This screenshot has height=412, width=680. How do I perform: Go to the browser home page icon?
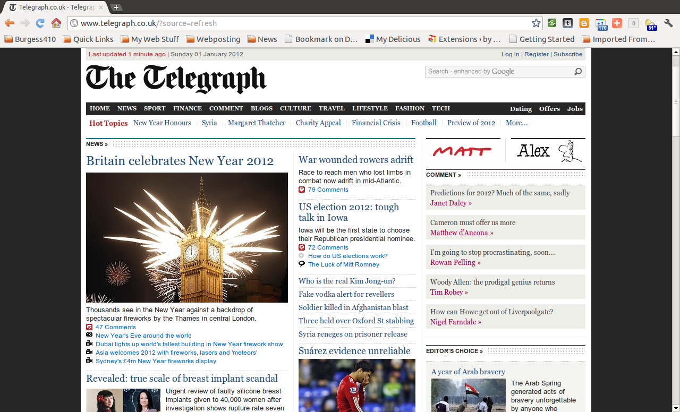tap(56, 23)
